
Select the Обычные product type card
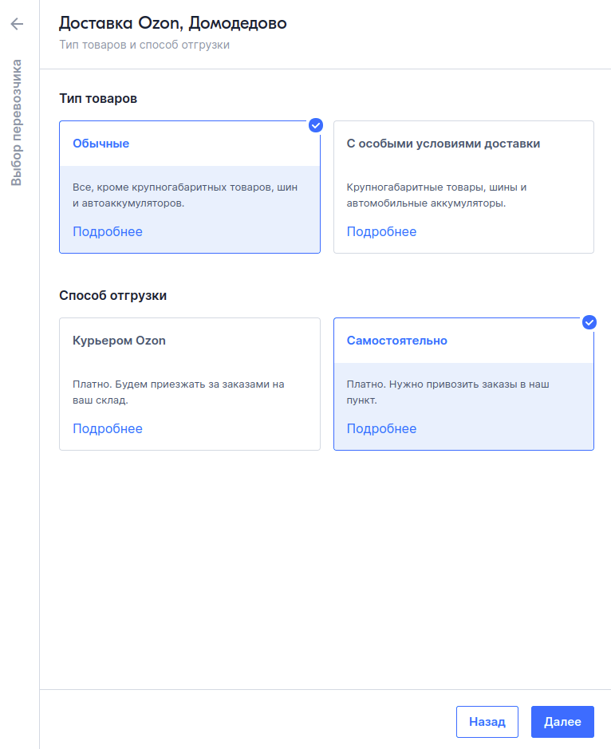pos(190,187)
